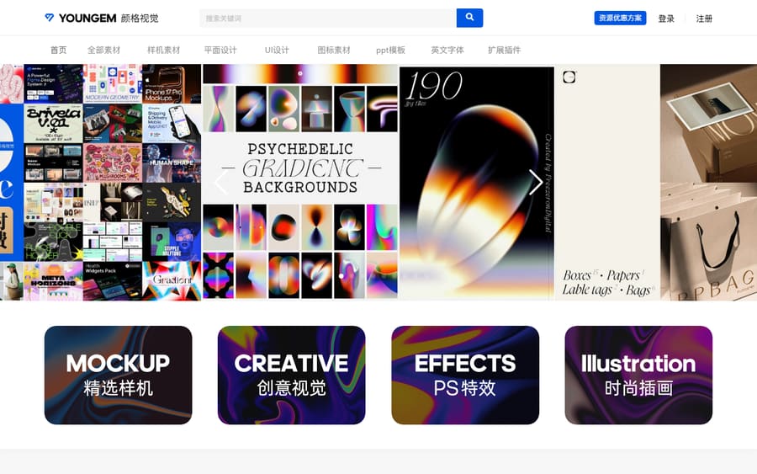
Task: Open the 平面设计 nav item
Action: (x=220, y=50)
